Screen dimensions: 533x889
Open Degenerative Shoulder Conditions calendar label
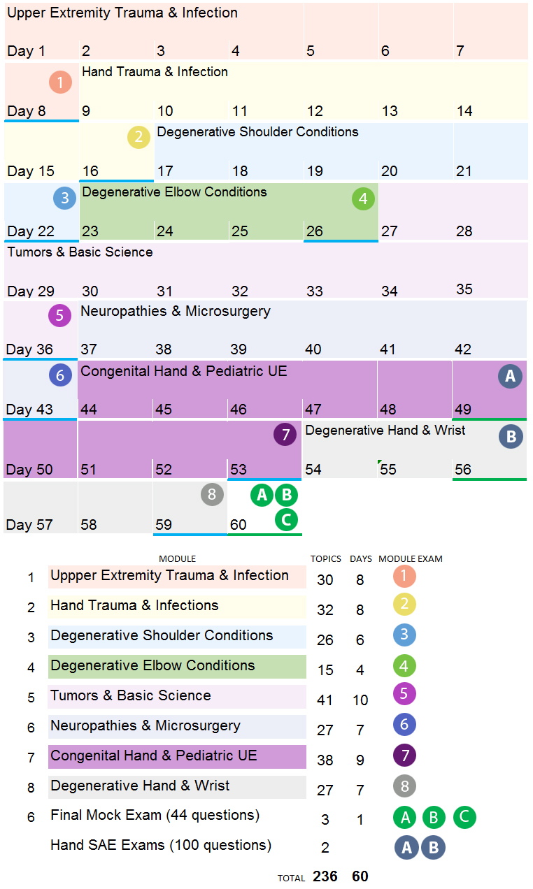[x=257, y=132]
